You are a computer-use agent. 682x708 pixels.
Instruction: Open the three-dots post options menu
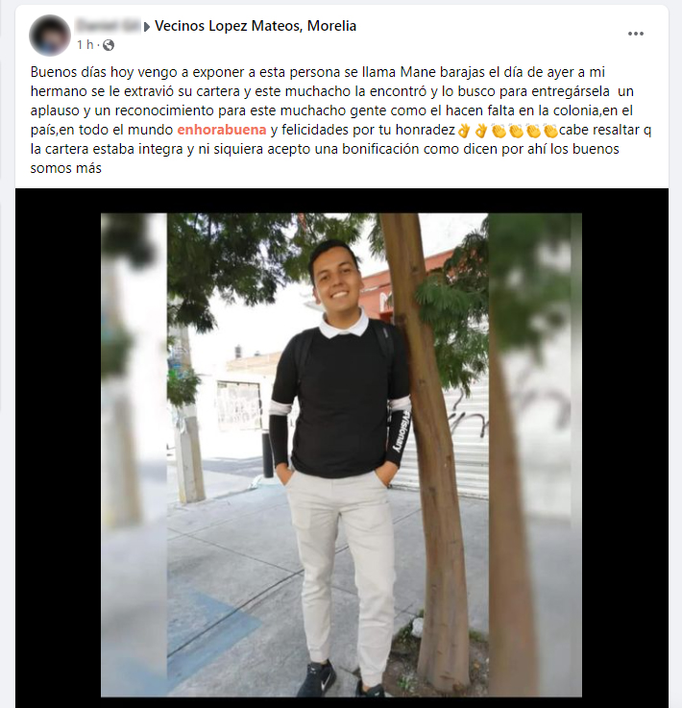636,34
